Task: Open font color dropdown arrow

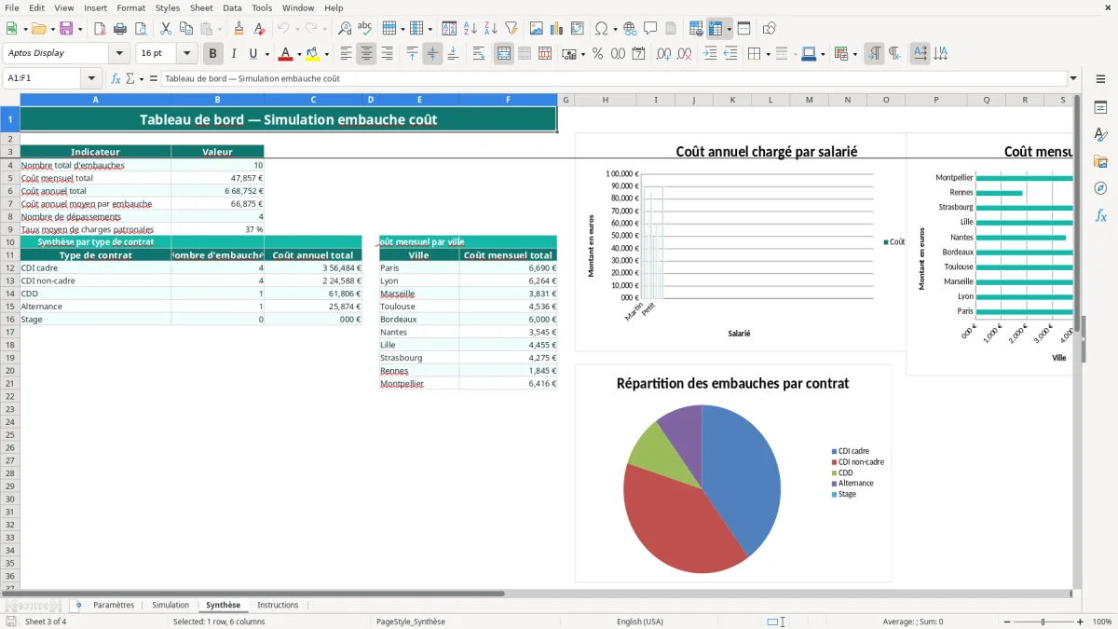Action: pyautogui.click(x=299, y=54)
